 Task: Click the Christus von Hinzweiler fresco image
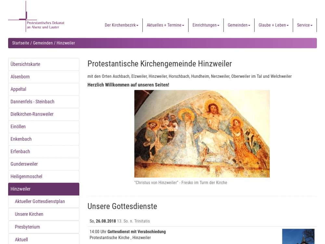click(x=202, y=134)
